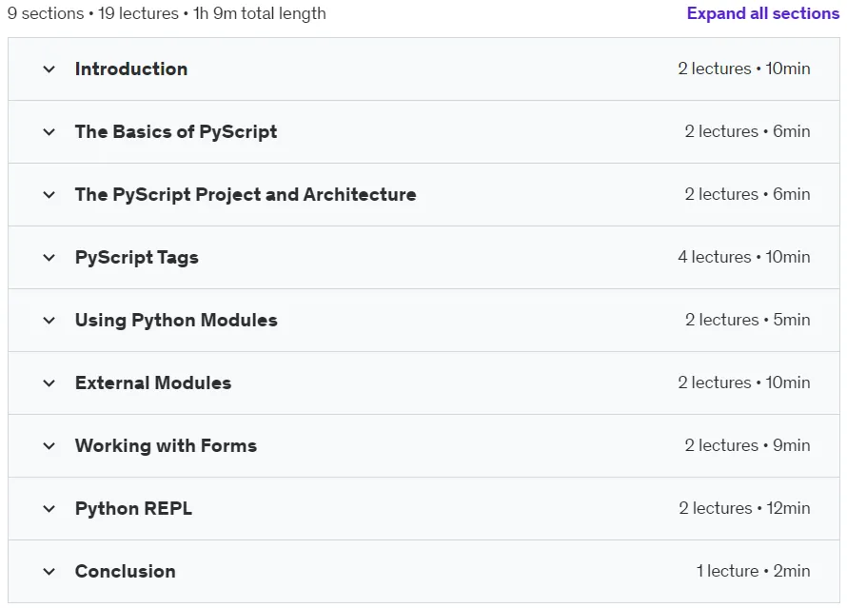Open the Working with Forms heading
Image resolution: width=847 pixels, height=608 pixels.
(166, 446)
